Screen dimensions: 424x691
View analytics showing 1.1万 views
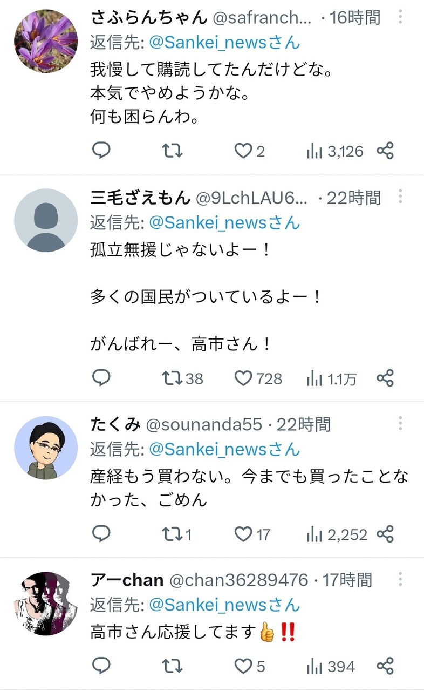coord(331,378)
